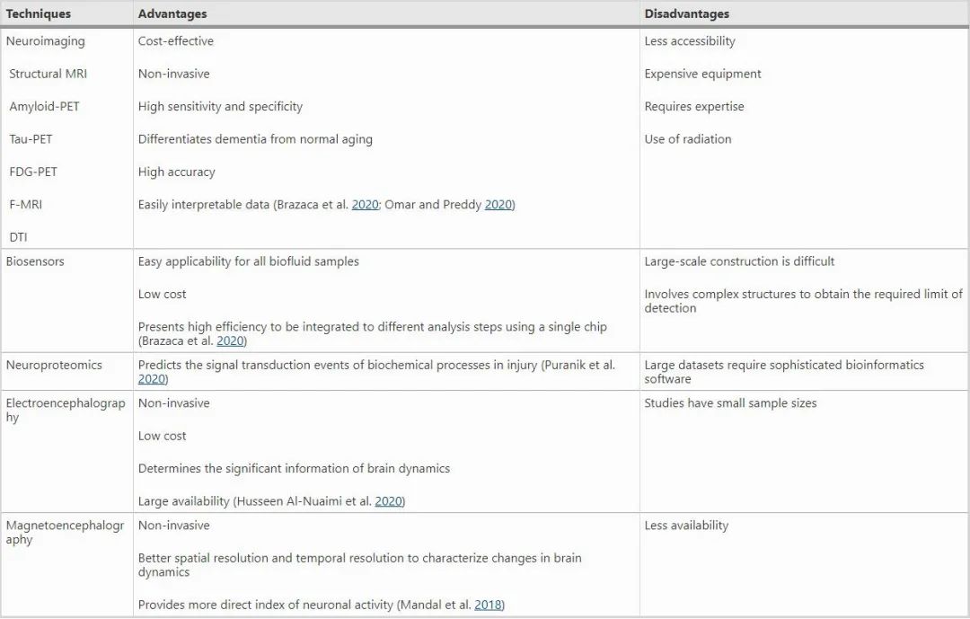Click the Neuroproteomics row label
Image resolution: width=970 pixels, height=619 pixels.
tap(54, 366)
